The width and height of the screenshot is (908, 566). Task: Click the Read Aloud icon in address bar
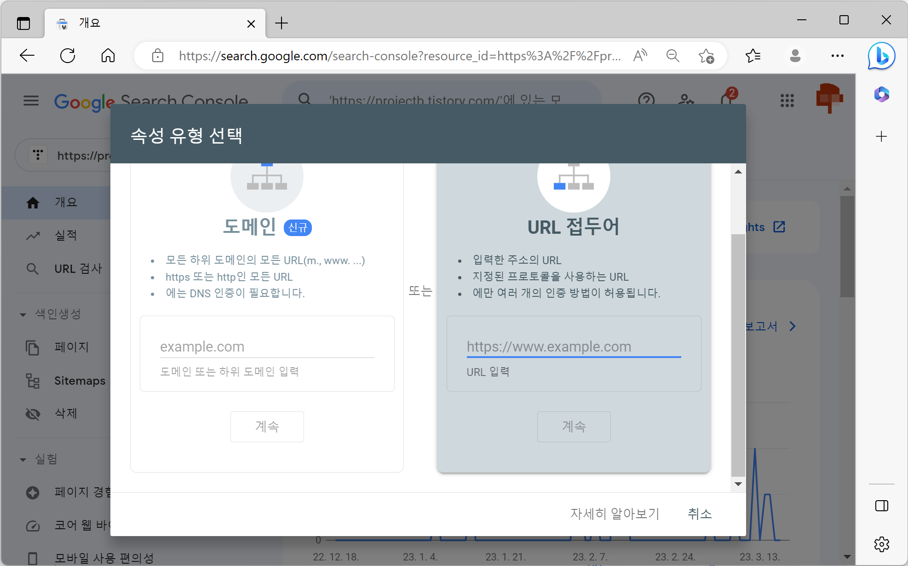click(x=640, y=56)
